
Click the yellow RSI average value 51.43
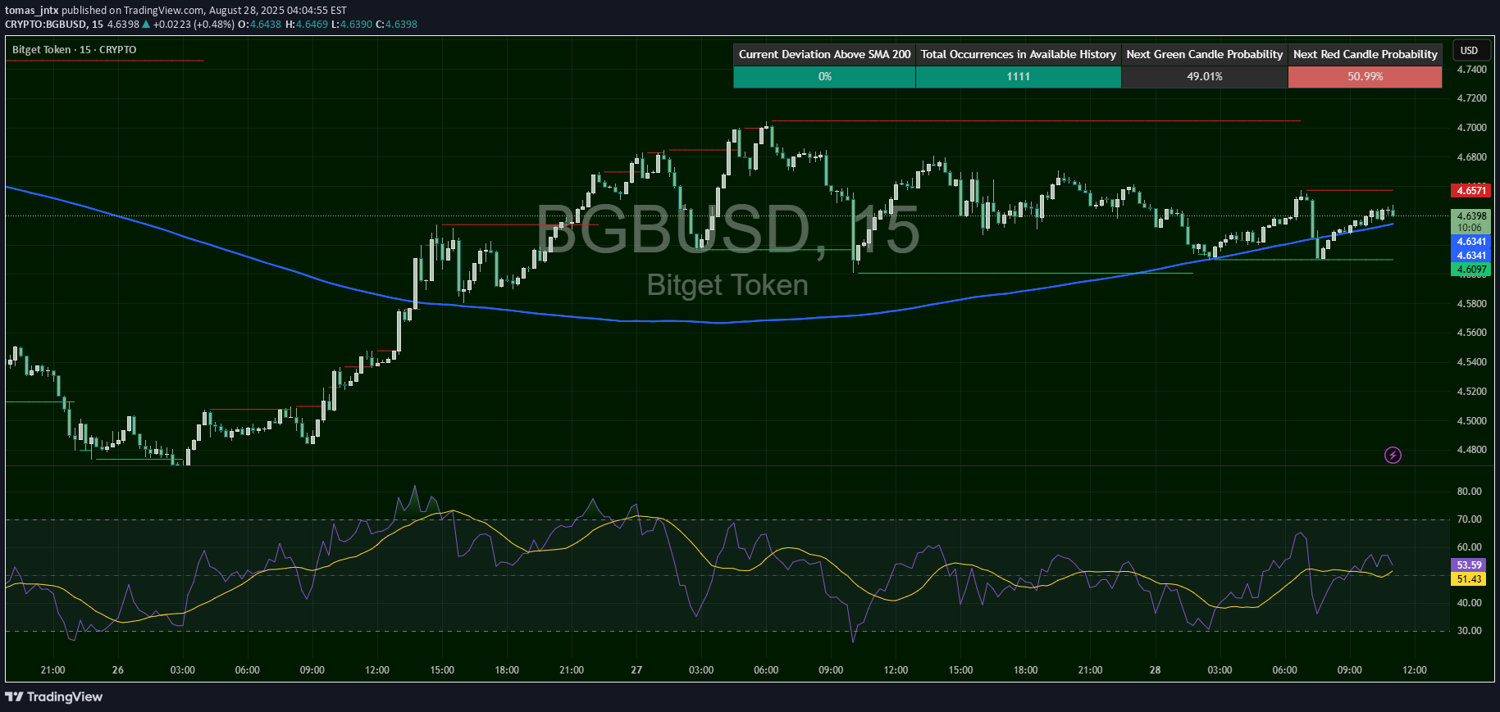[x=1468, y=578]
